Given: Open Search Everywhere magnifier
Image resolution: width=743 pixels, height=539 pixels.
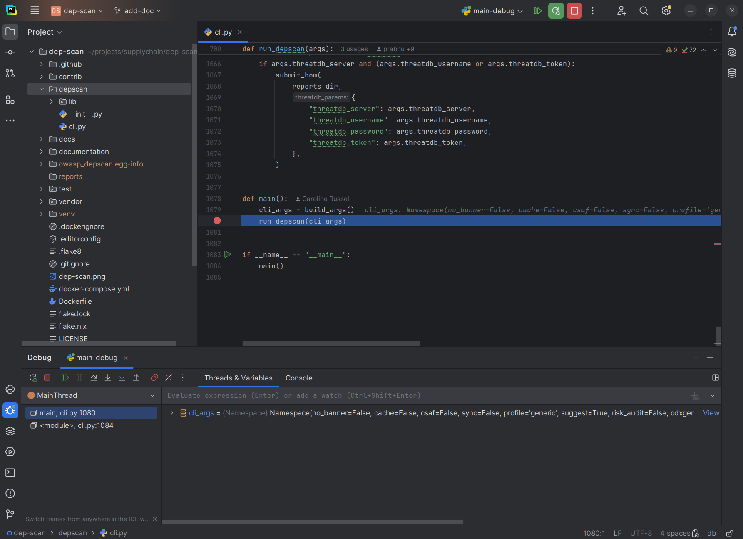Looking at the screenshot, I should tap(644, 11).
